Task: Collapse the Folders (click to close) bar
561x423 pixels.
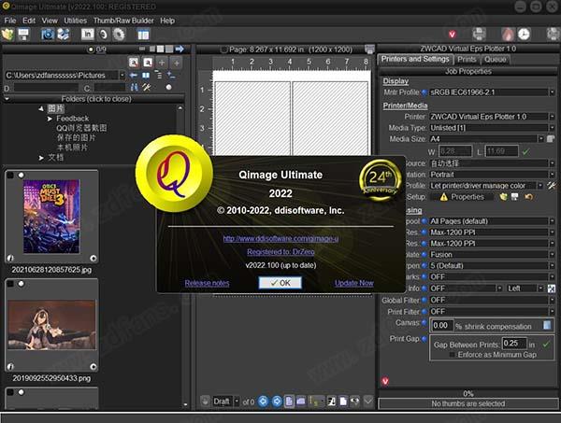Action: pyautogui.click(x=93, y=99)
